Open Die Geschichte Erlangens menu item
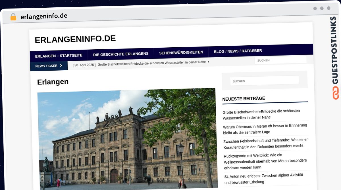This screenshot has height=190, width=341. [121, 54]
